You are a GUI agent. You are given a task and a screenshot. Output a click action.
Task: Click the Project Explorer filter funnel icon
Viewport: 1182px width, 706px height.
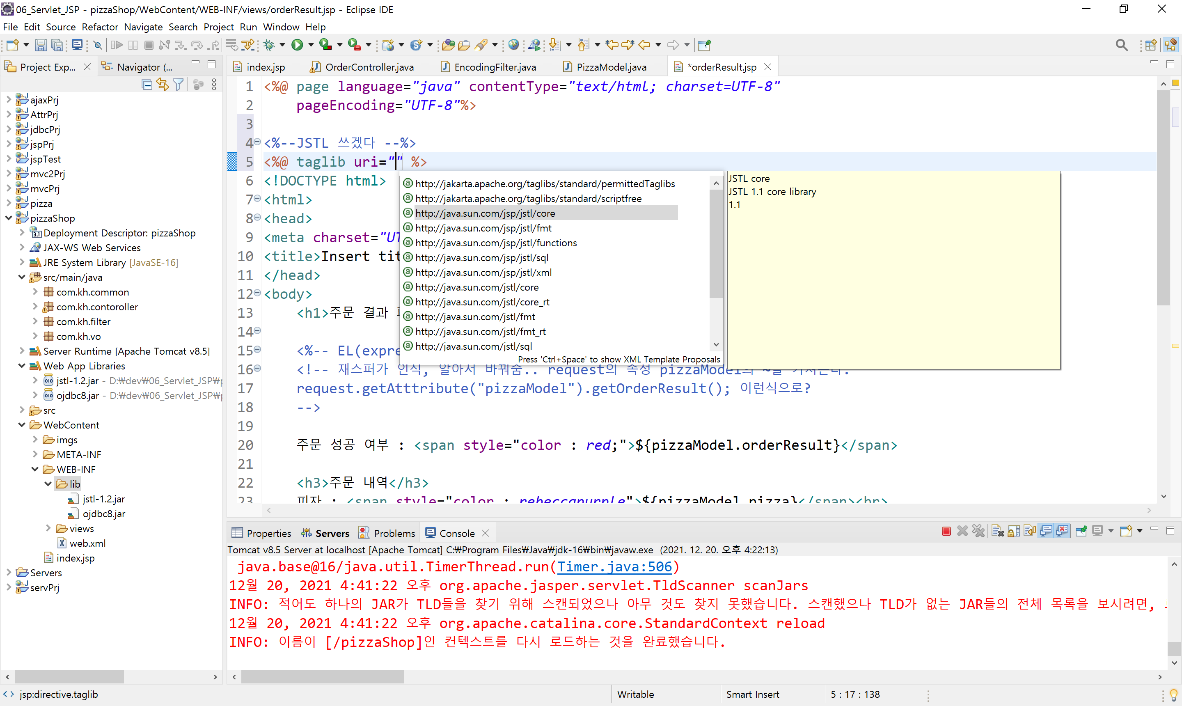click(x=179, y=85)
